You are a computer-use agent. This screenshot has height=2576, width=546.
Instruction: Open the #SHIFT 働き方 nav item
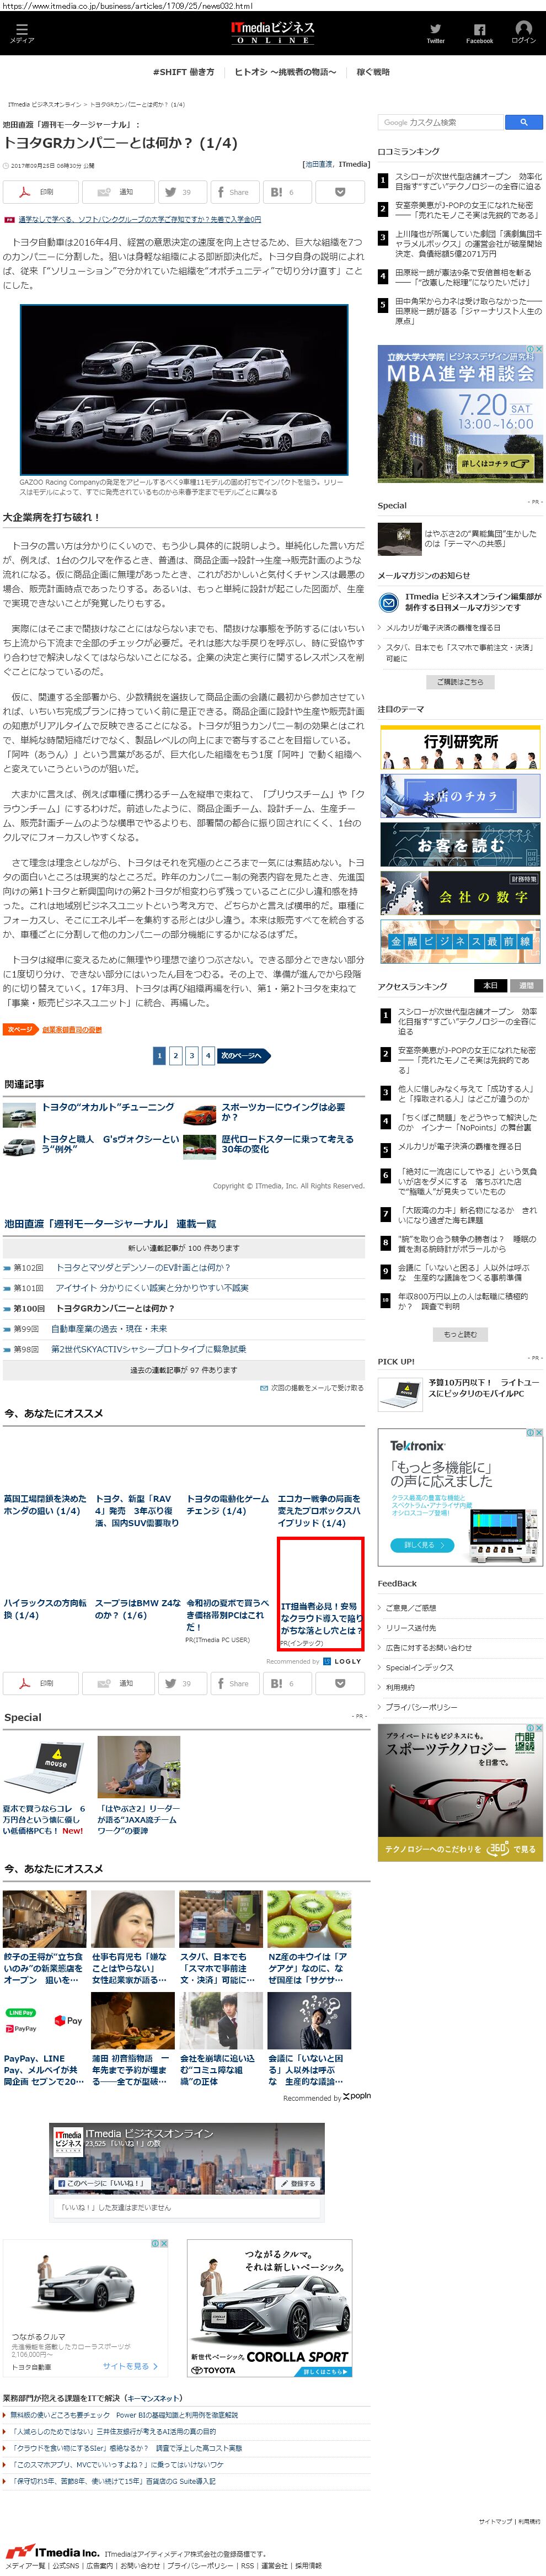(183, 72)
